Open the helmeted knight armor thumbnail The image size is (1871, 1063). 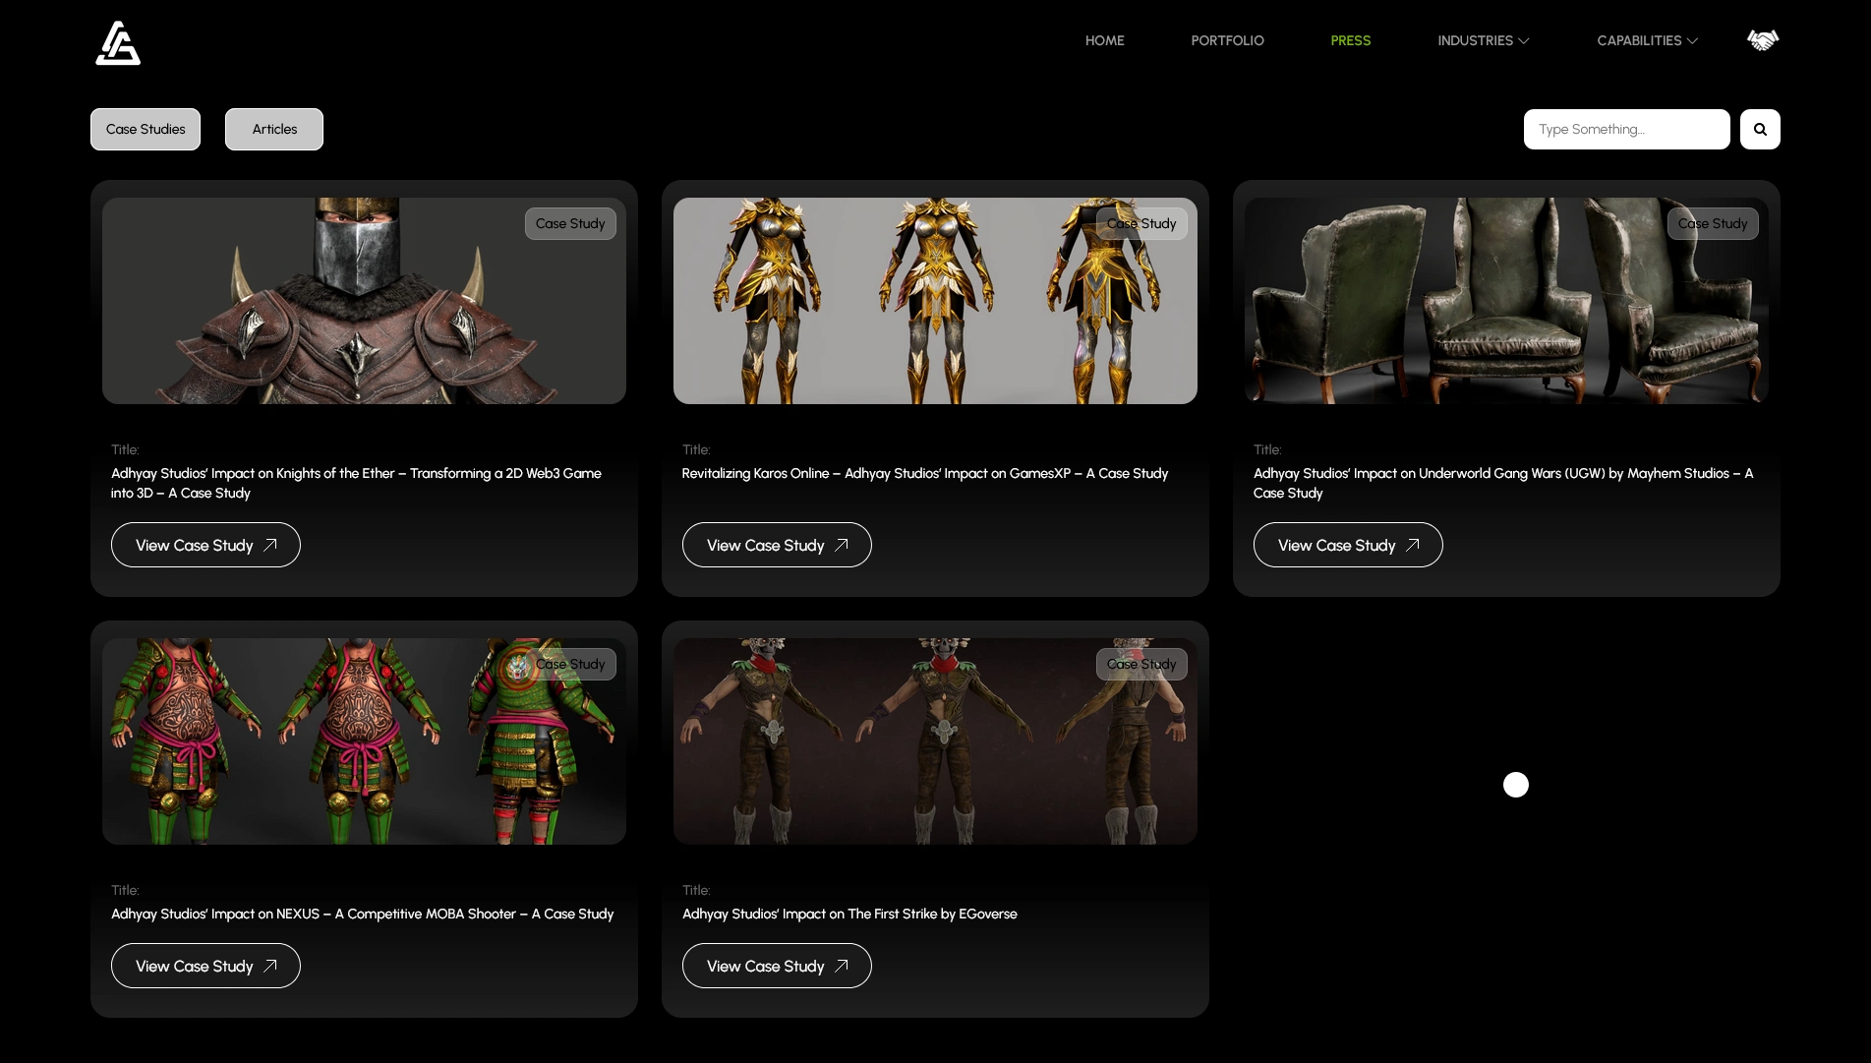[x=364, y=301]
